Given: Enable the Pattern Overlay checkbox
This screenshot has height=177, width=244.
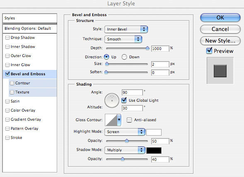Looking at the screenshot, I should coord(7,129).
